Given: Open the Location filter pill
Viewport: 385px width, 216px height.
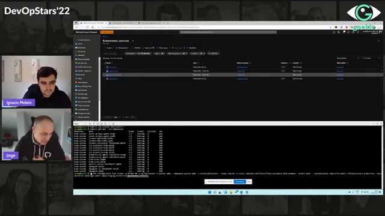Looking at the screenshot, I should [197, 53].
